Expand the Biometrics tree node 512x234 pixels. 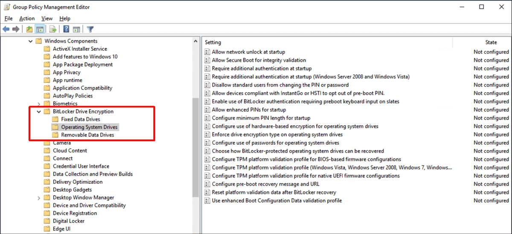point(39,104)
